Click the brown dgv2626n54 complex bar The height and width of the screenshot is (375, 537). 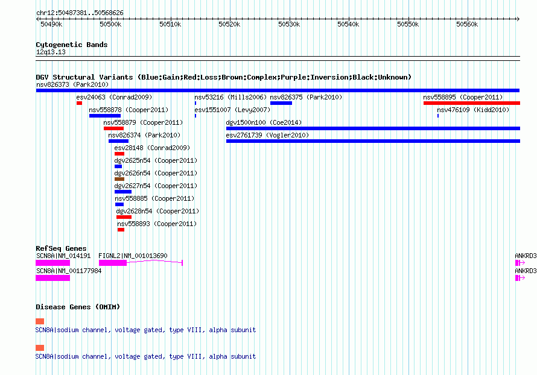119,179
